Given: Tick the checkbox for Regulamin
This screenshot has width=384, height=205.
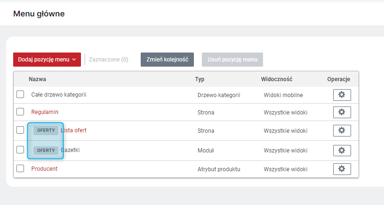Looking at the screenshot, I should point(20,112).
